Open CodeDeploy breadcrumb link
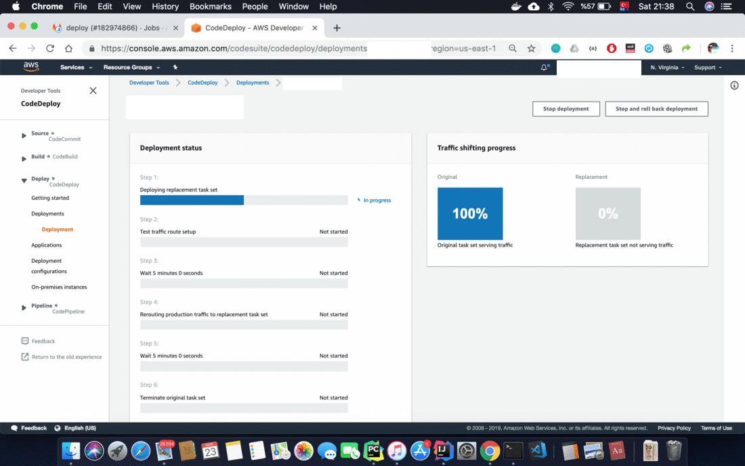Image resolution: width=745 pixels, height=466 pixels. point(203,83)
